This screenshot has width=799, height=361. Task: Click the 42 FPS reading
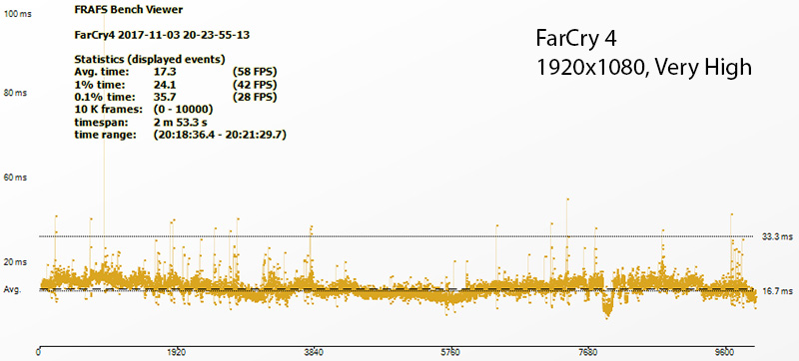coord(255,85)
